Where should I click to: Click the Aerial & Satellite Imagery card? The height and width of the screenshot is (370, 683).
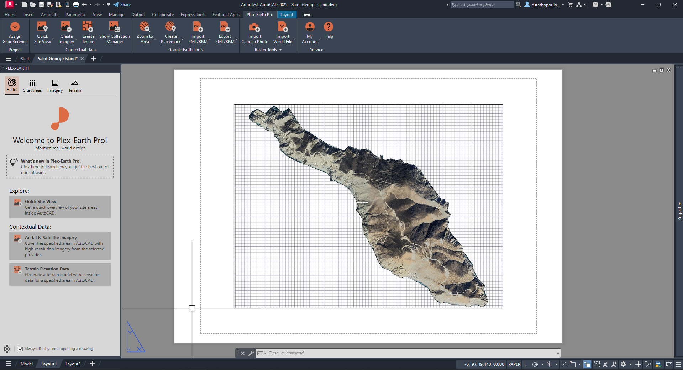[x=60, y=246]
